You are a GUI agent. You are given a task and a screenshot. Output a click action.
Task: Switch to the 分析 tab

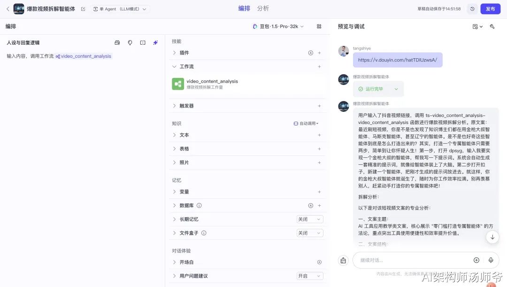point(263,8)
